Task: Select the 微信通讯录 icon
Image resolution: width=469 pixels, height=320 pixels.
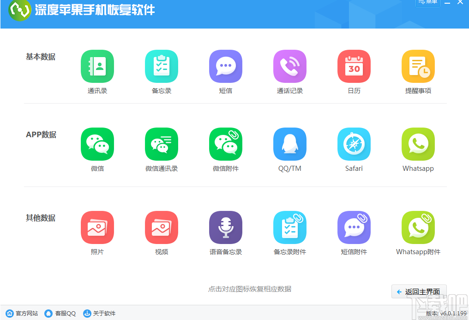Action: click(162, 144)
